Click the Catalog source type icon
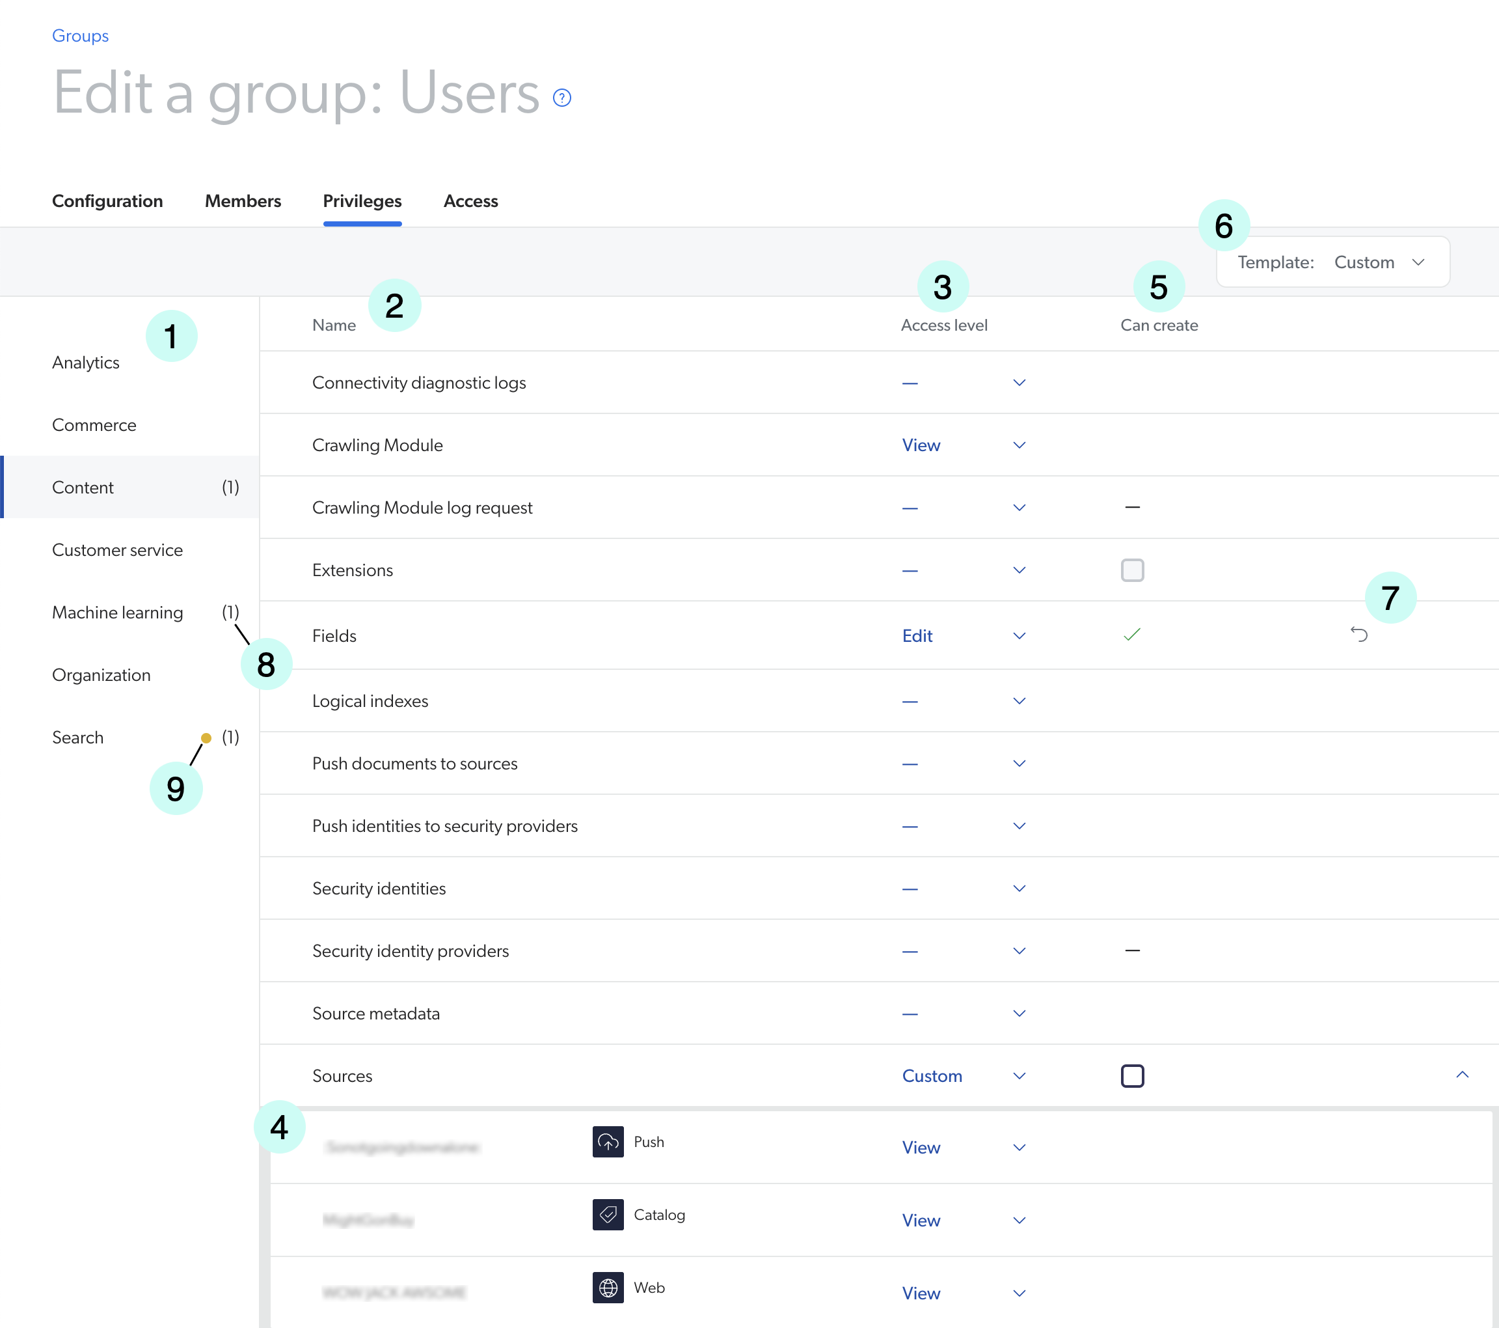 [x=608, y=1214]
